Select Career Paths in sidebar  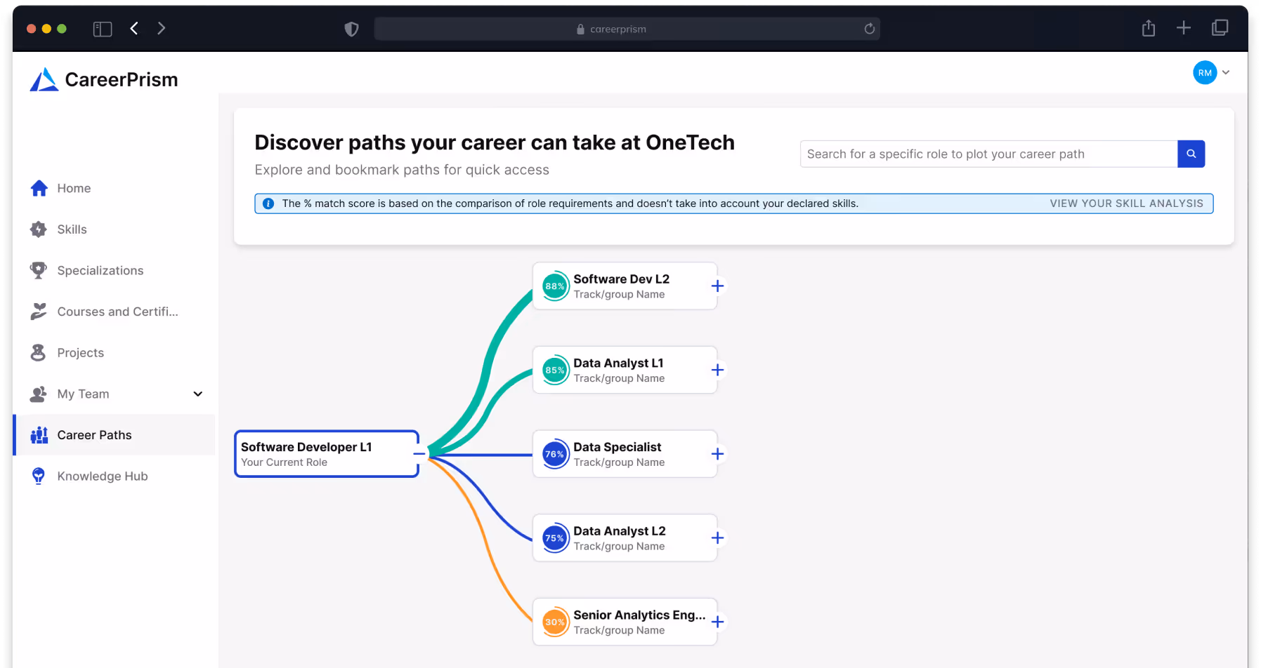pyautogui.click(x=114, y=435)
